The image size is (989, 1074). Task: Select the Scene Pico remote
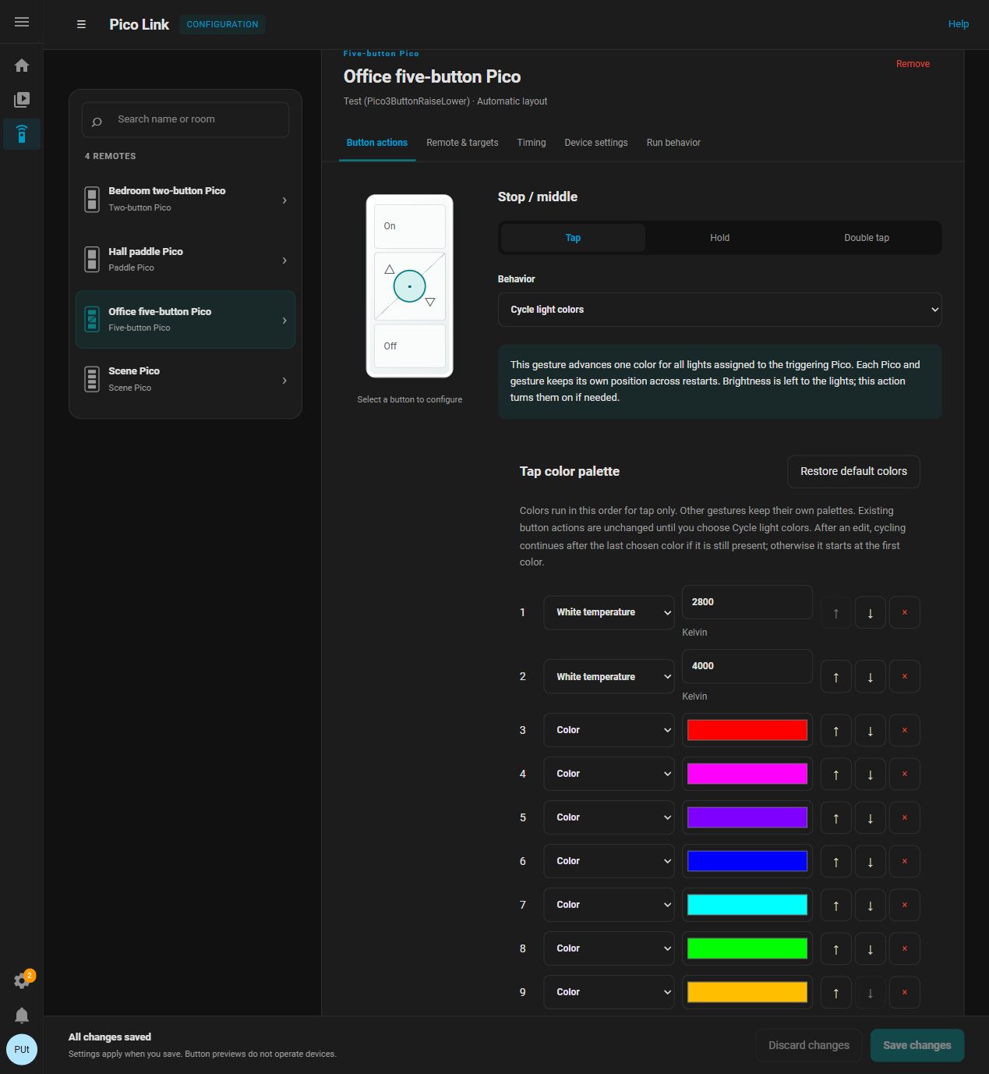185,380
